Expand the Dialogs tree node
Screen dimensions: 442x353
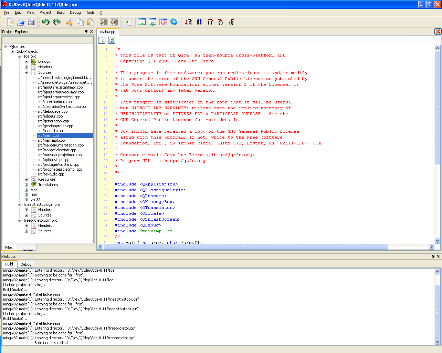point(26,61)
